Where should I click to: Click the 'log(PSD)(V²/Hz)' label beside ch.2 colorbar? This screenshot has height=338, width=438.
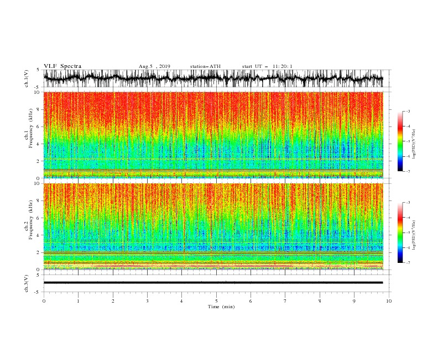(x=414, y=235)
